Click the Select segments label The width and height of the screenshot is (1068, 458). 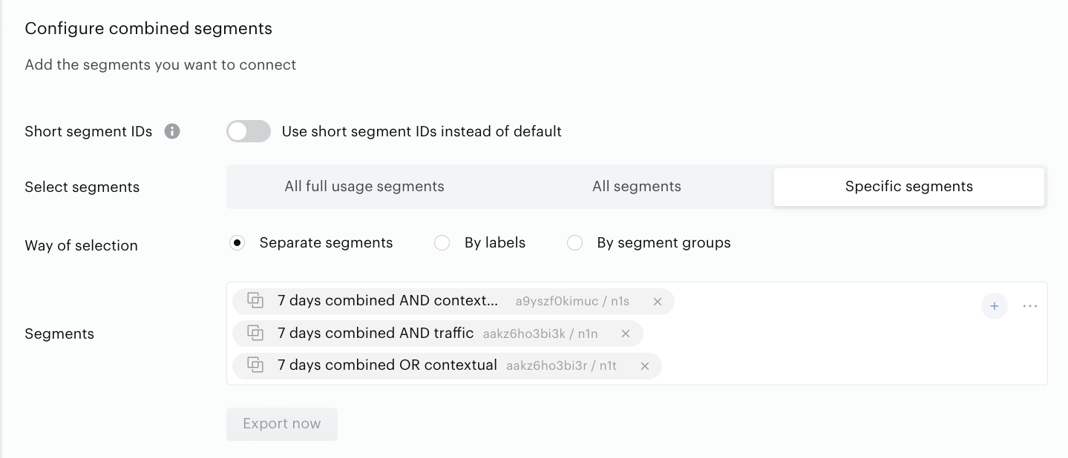point(82,187)
